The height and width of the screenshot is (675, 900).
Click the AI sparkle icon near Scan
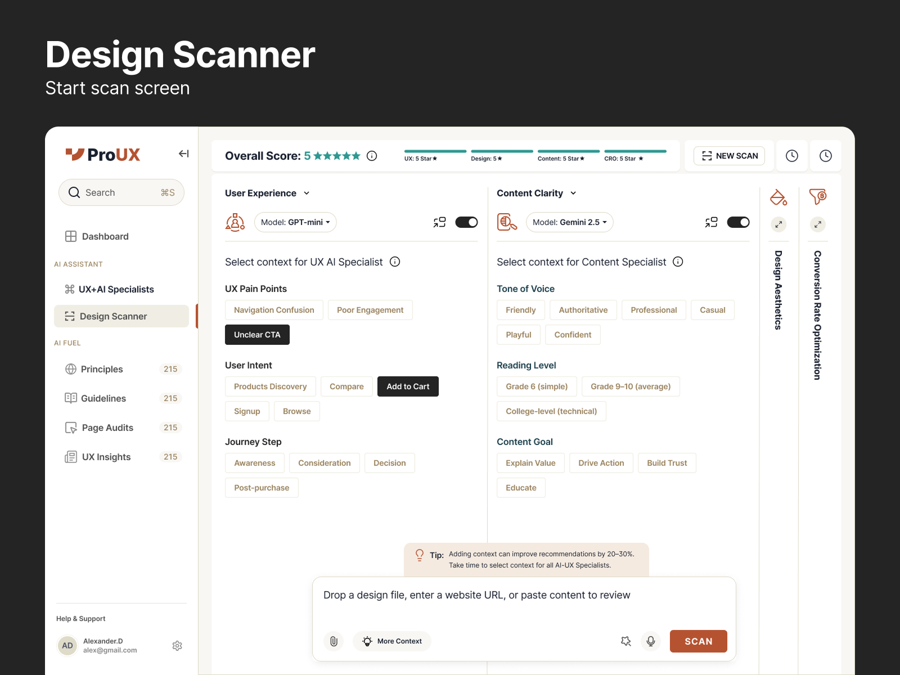tap(626, 641)
